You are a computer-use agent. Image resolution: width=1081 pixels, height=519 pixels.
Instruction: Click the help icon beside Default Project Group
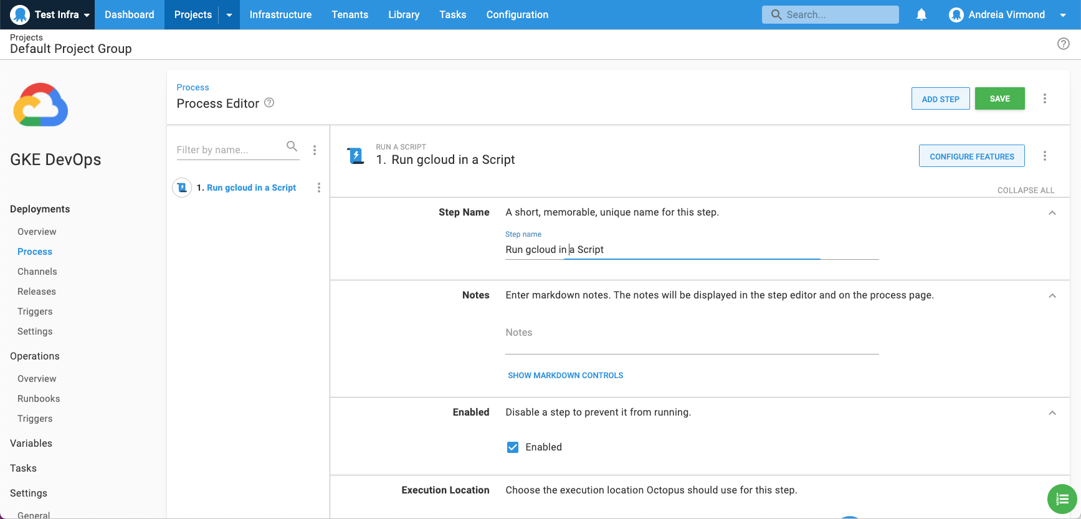1064,44
